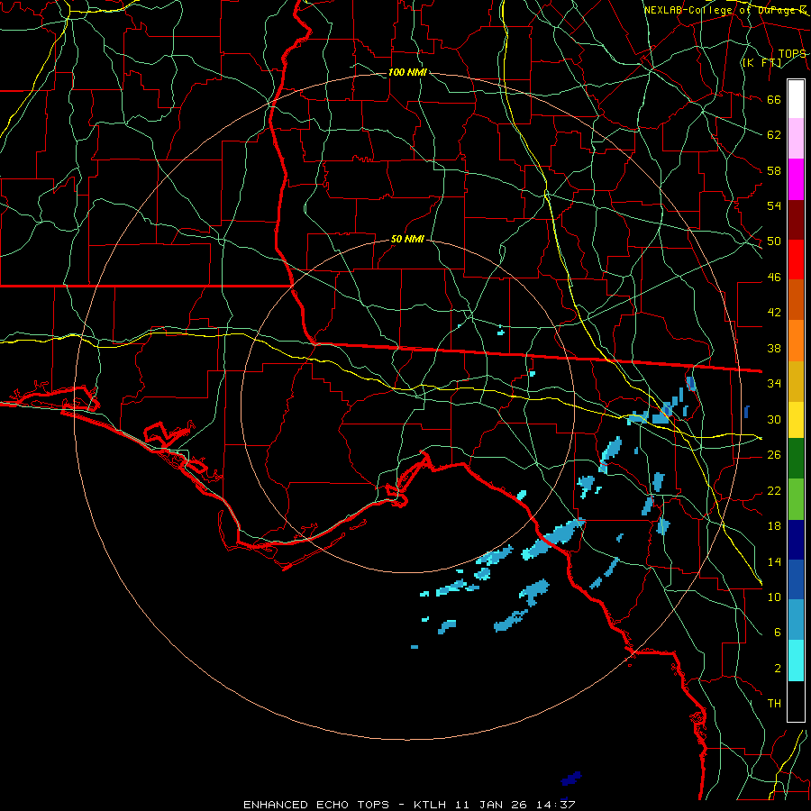Click the magenta color band near 58
The image size is (811, 811).
point(796,179)
